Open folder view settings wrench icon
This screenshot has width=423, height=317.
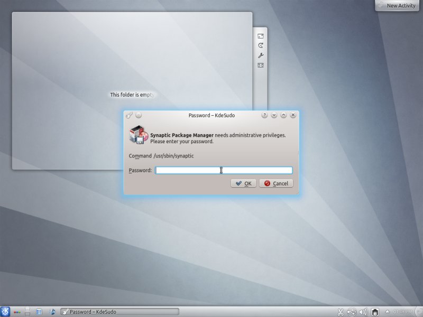point(261,55)
